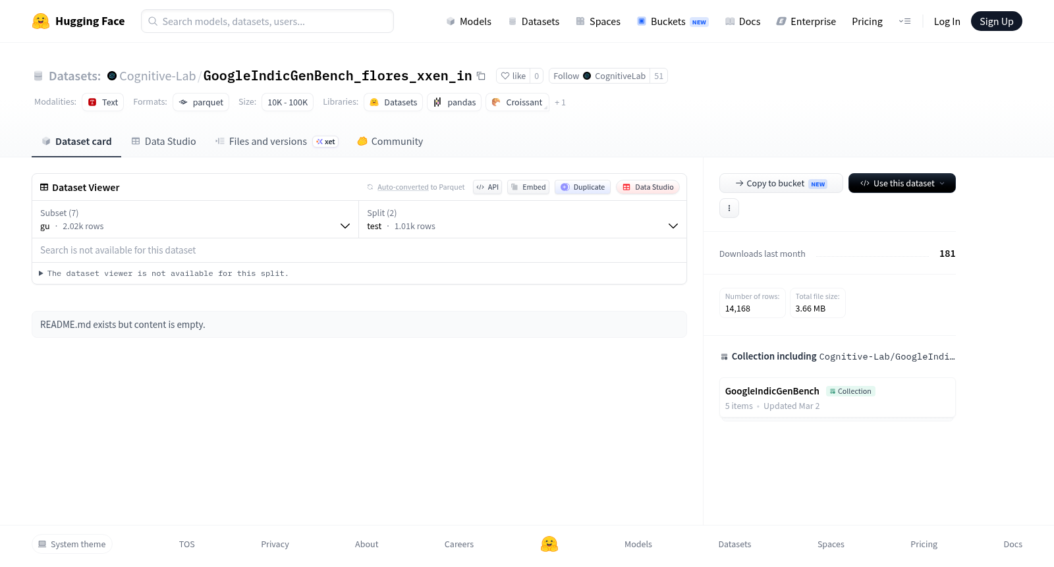Open Docs footer link
1054x567 pixels.
click(x=1012, y=544)
